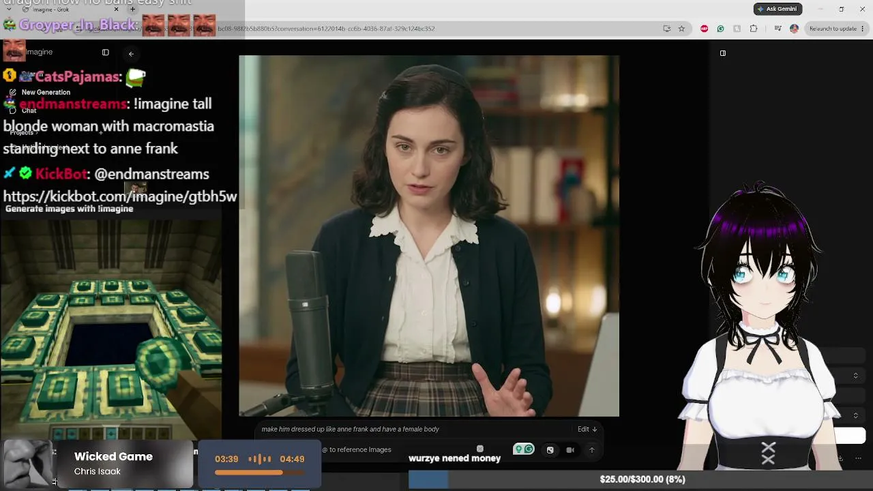
Task: Select video generation mode icon
Action: tap(570, 450)
